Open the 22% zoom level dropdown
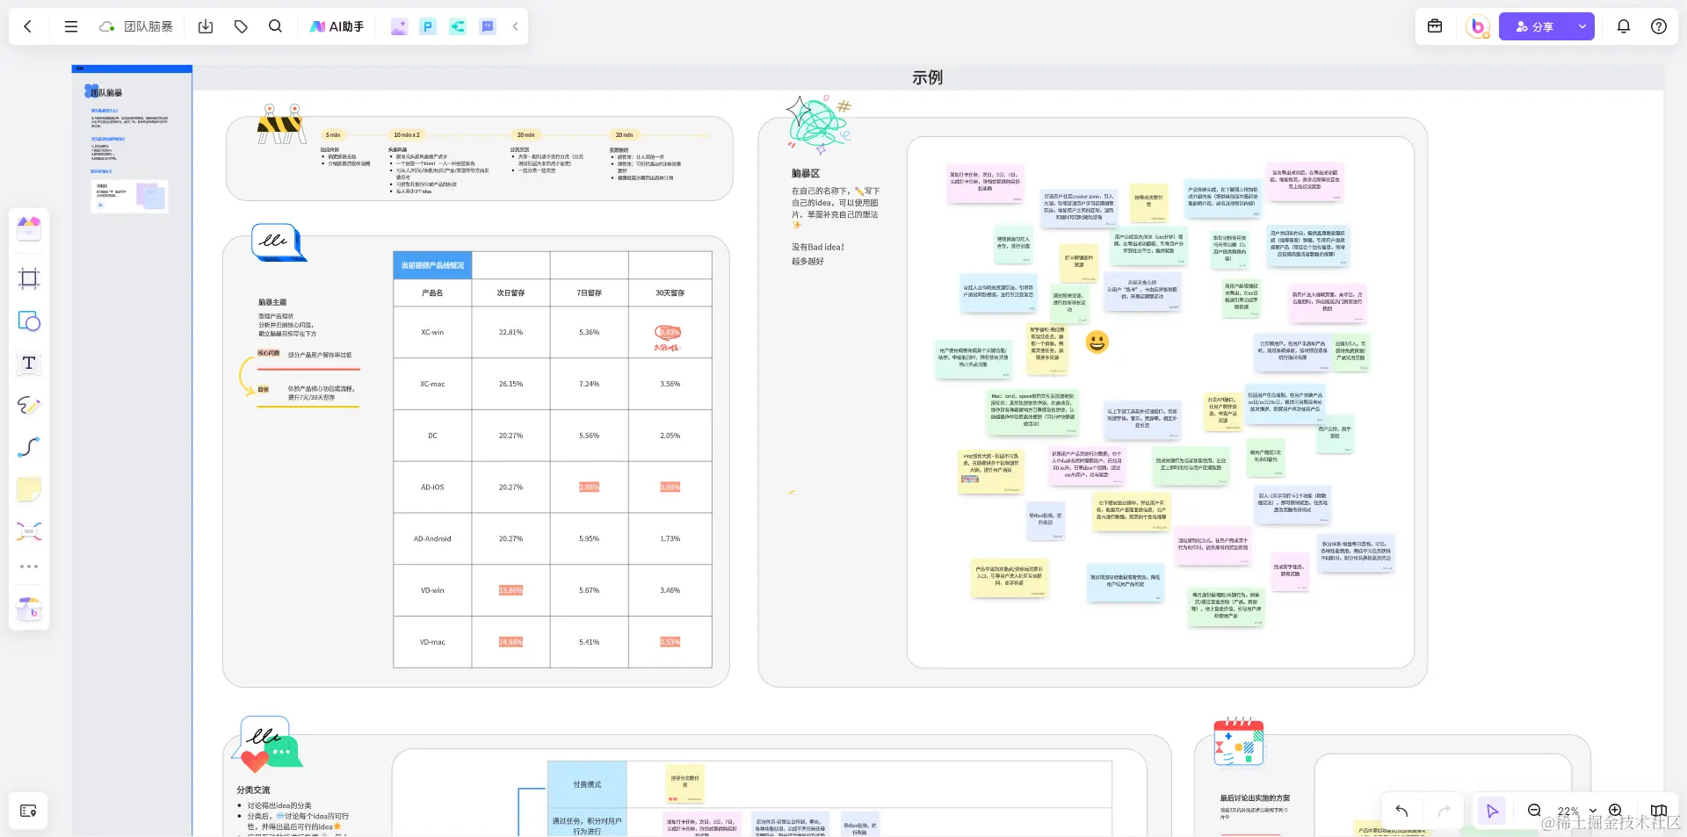Viewport: 1687px width, 837px height. [x=1576, y=811]
